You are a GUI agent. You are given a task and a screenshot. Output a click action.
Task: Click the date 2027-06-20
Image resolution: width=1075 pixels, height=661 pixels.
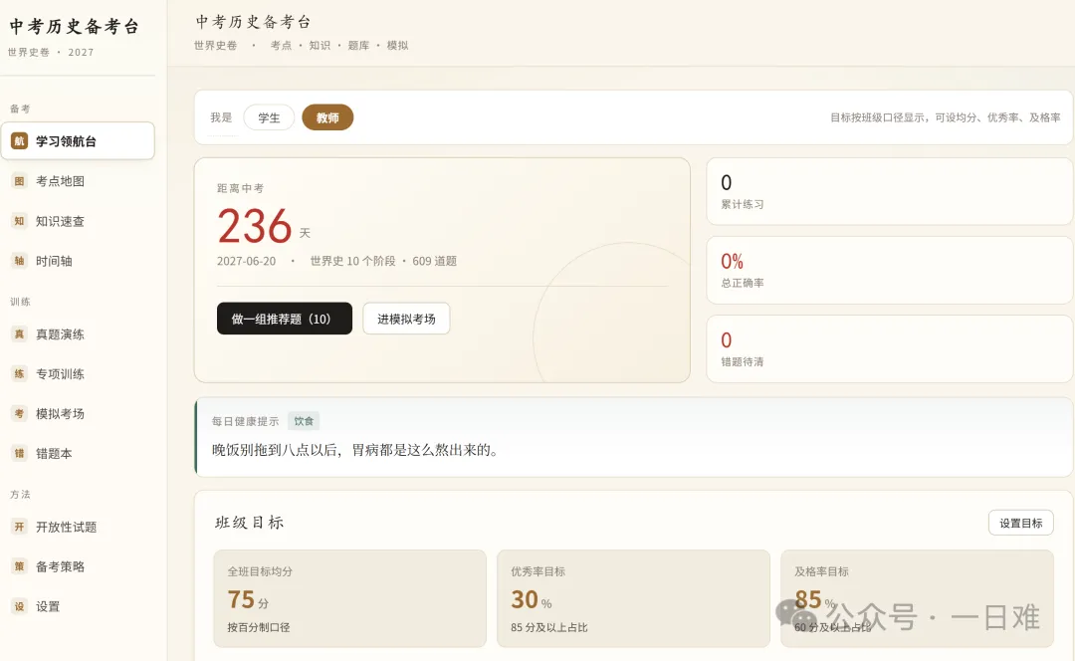point(246,261)
